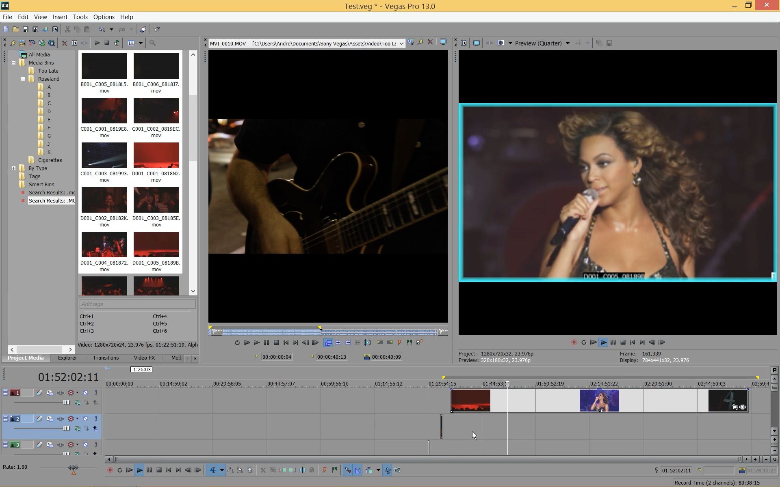Toggle the record audio icon in transport bar

click(x=110, y=470)
